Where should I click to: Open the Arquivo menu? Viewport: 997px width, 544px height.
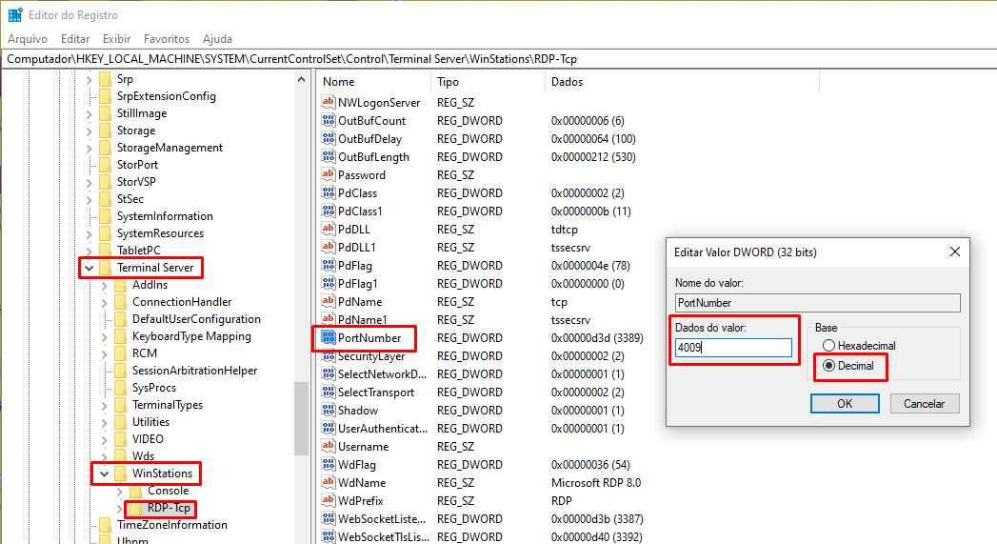coord(28,39)
